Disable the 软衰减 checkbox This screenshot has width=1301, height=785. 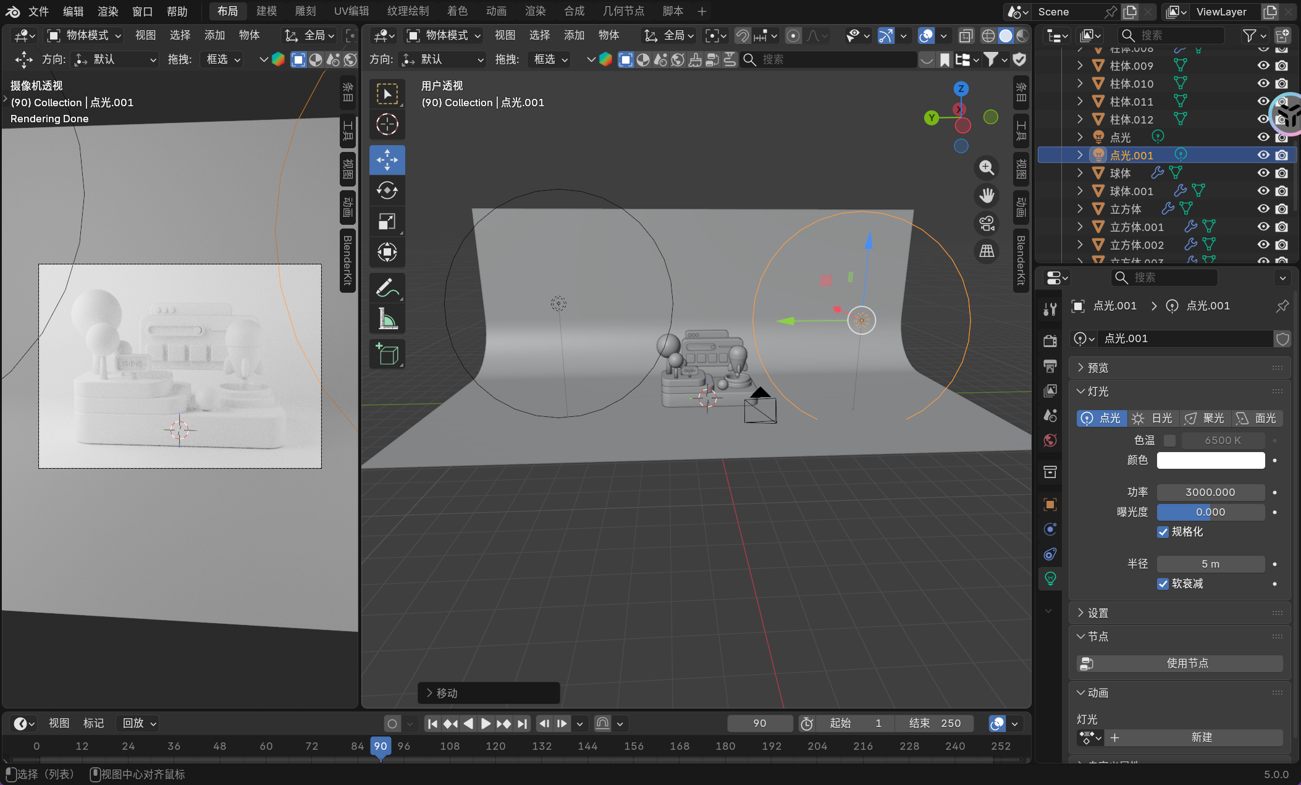1163,584
